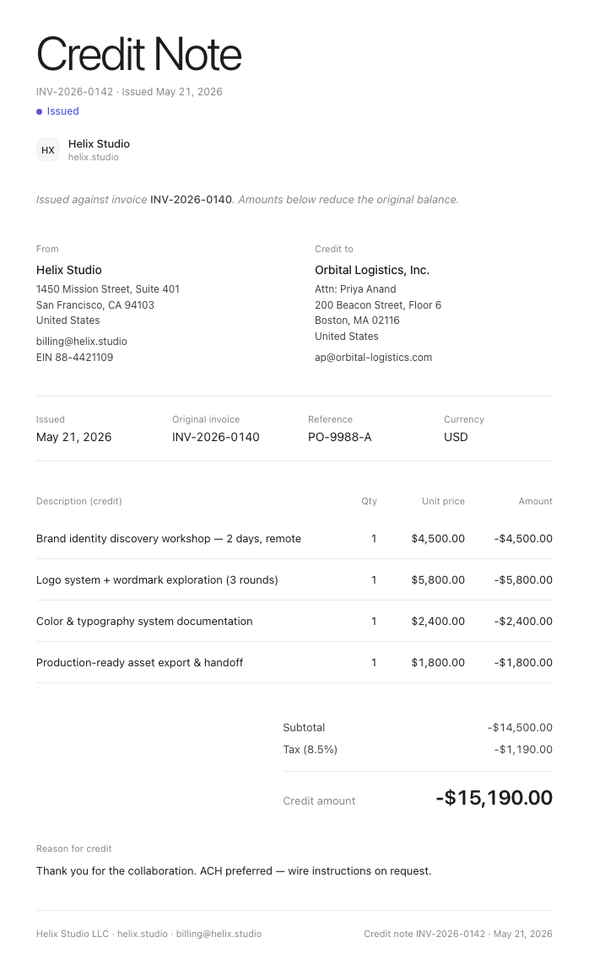Click the billing@helix.studio email in From section
The height and width of the screenshot is (975, 589).
tap(82, 342)
